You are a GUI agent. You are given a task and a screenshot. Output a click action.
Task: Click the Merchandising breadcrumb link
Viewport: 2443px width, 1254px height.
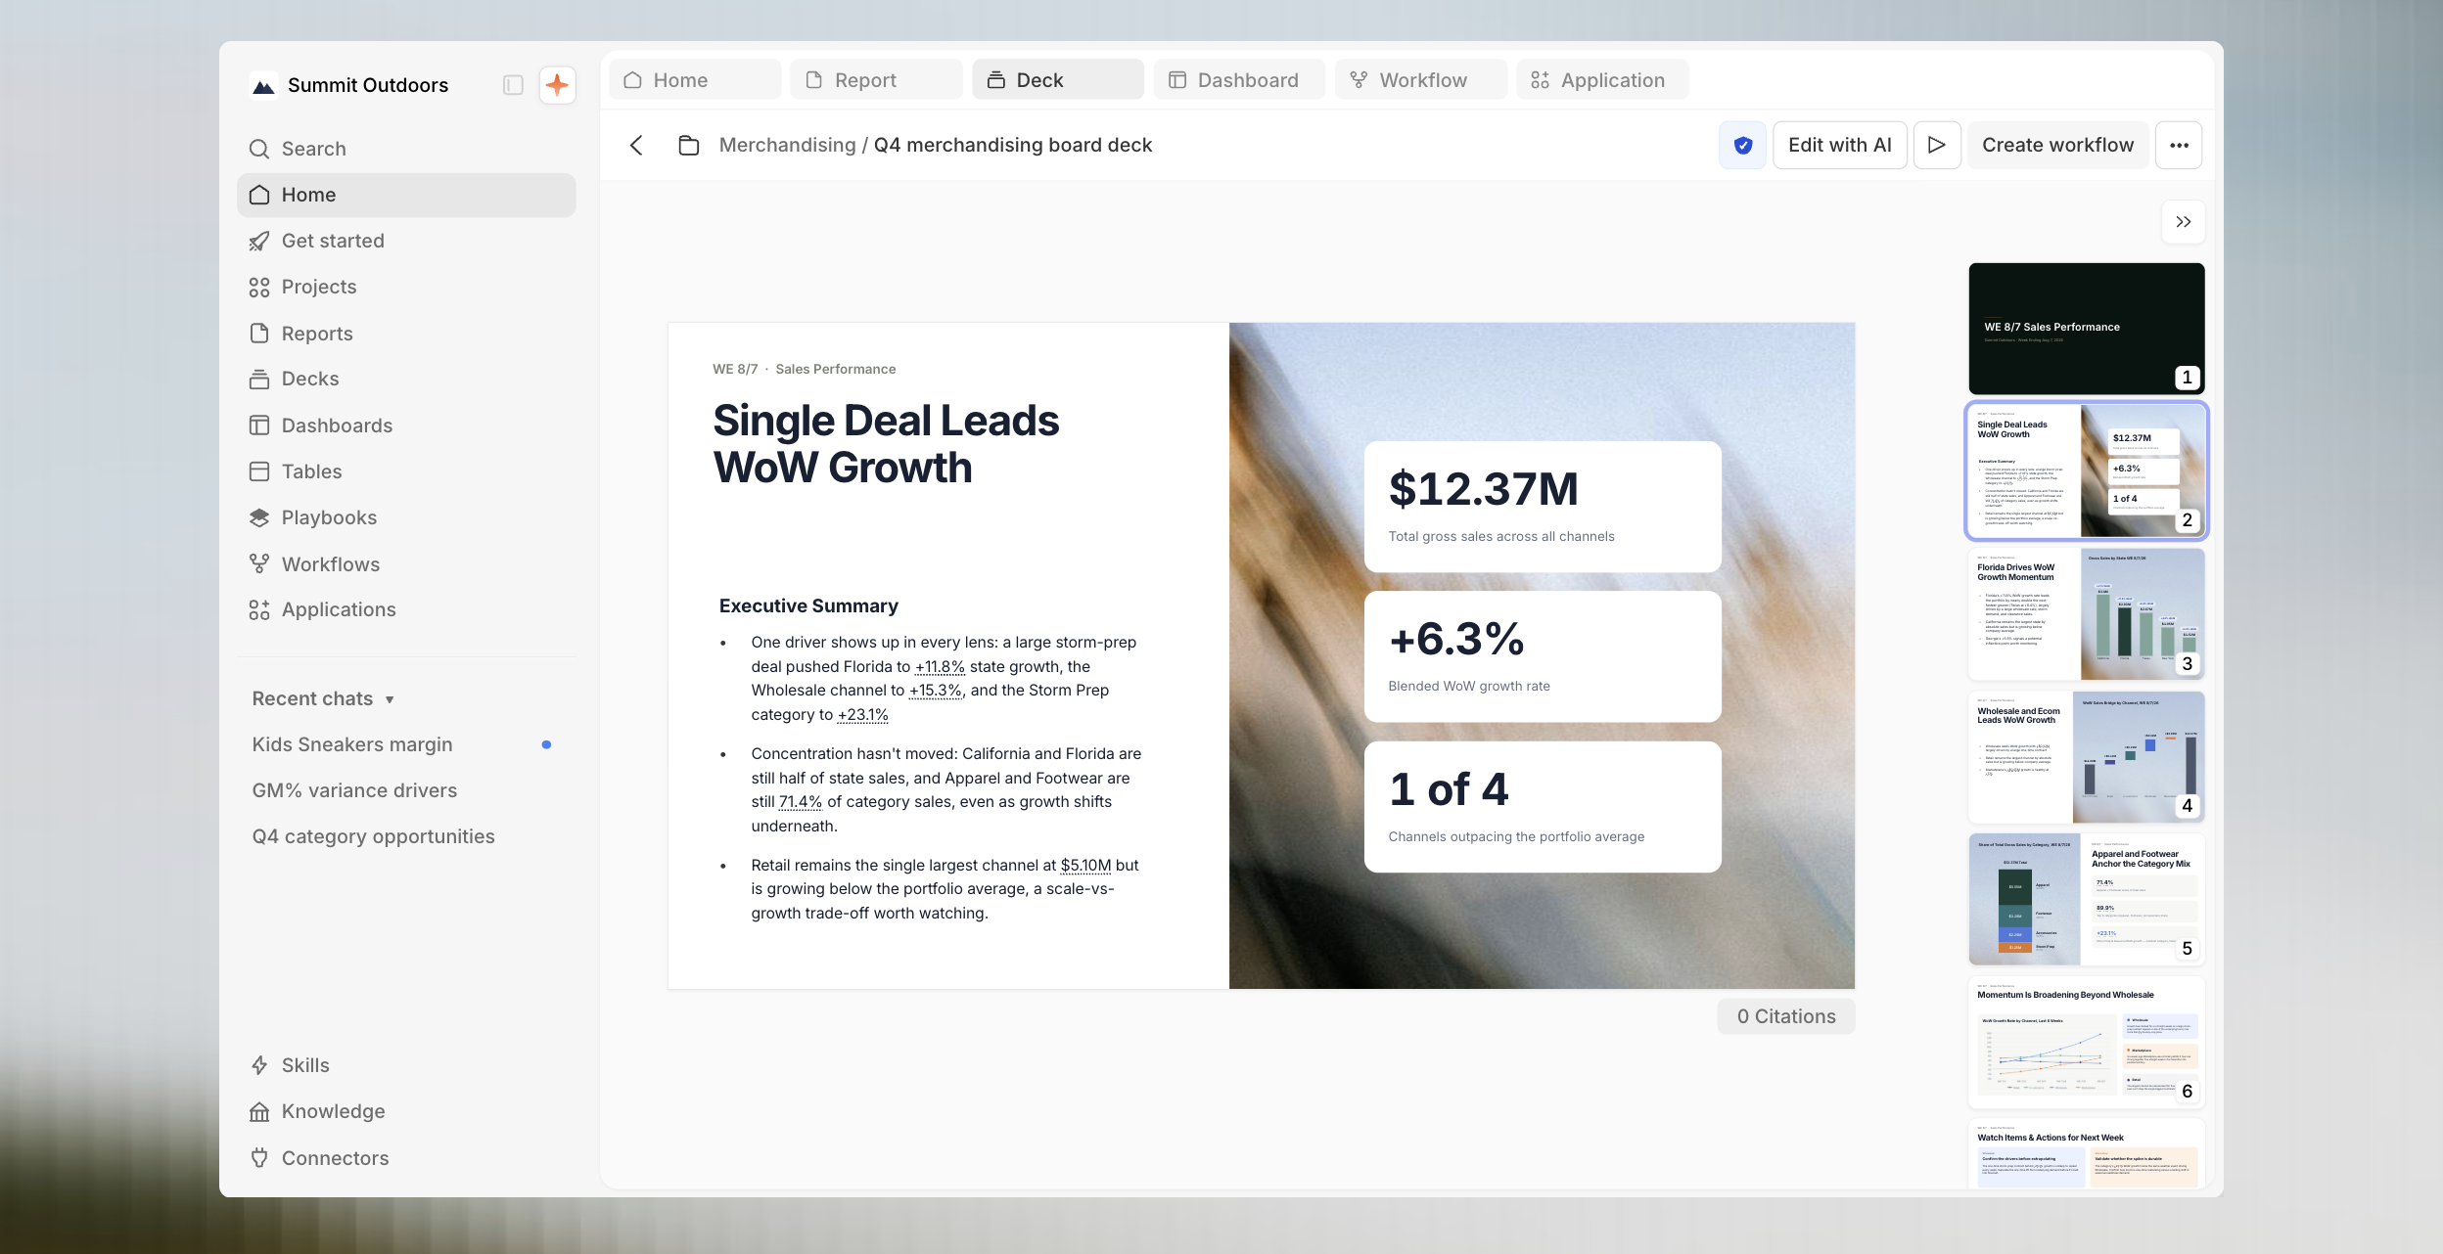tap(787, 145)
